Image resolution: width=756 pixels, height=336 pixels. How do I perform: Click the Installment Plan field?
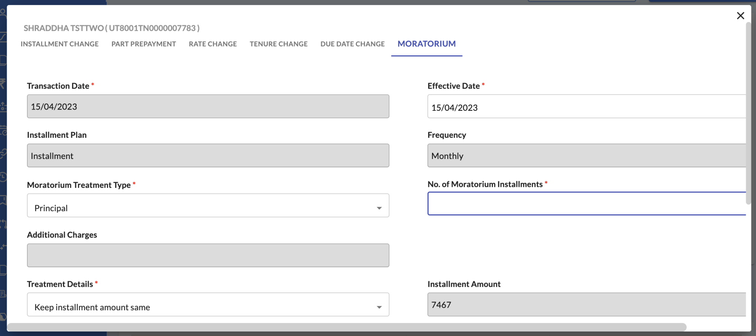[208, 155]
